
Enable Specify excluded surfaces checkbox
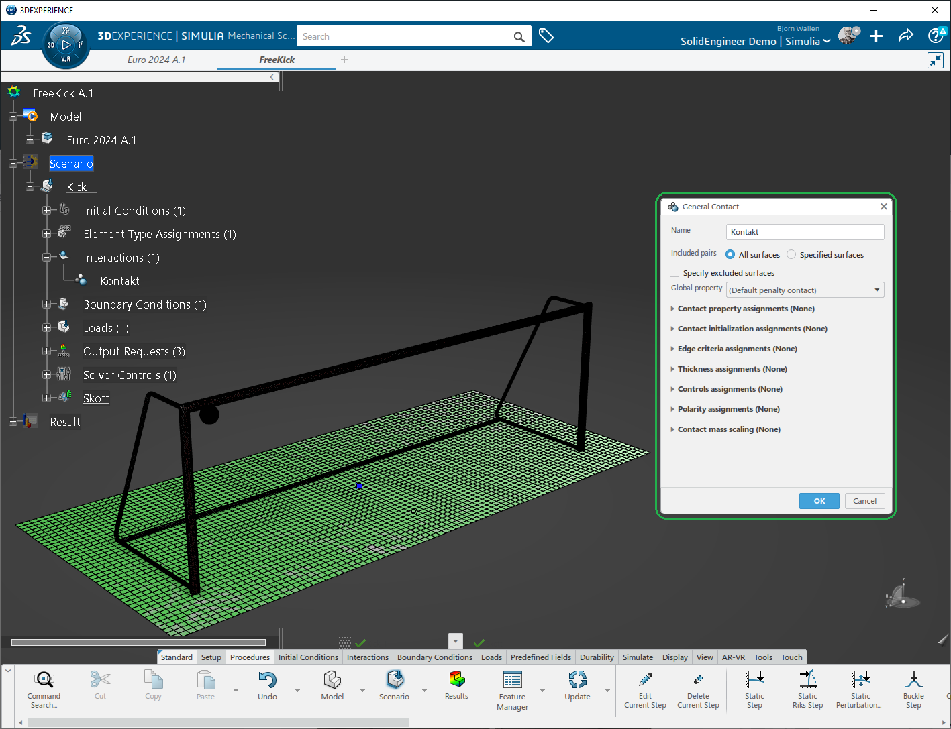pyautogui.click(x=674, y=273)
